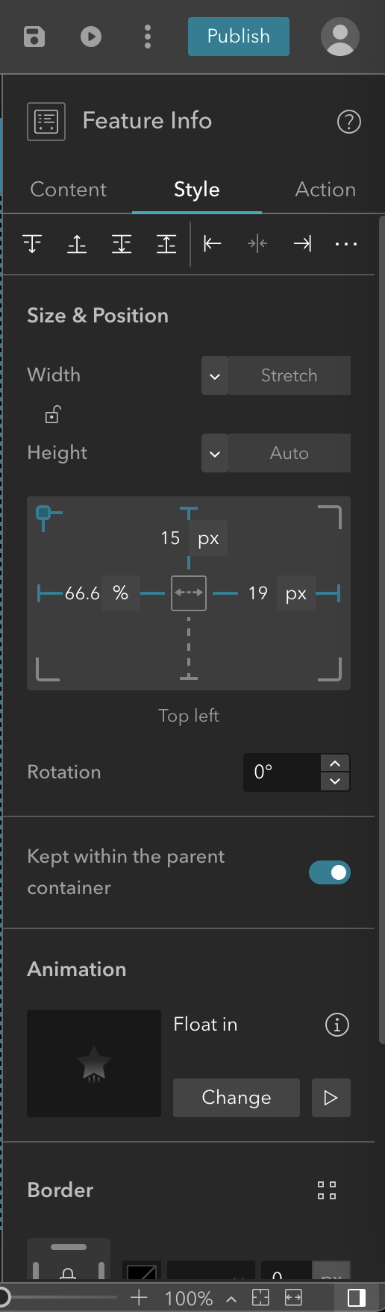The width and height of the screenshot is (385, 1312).
Task: Show more alignment options ellipsis
Action: click(346, 244)
